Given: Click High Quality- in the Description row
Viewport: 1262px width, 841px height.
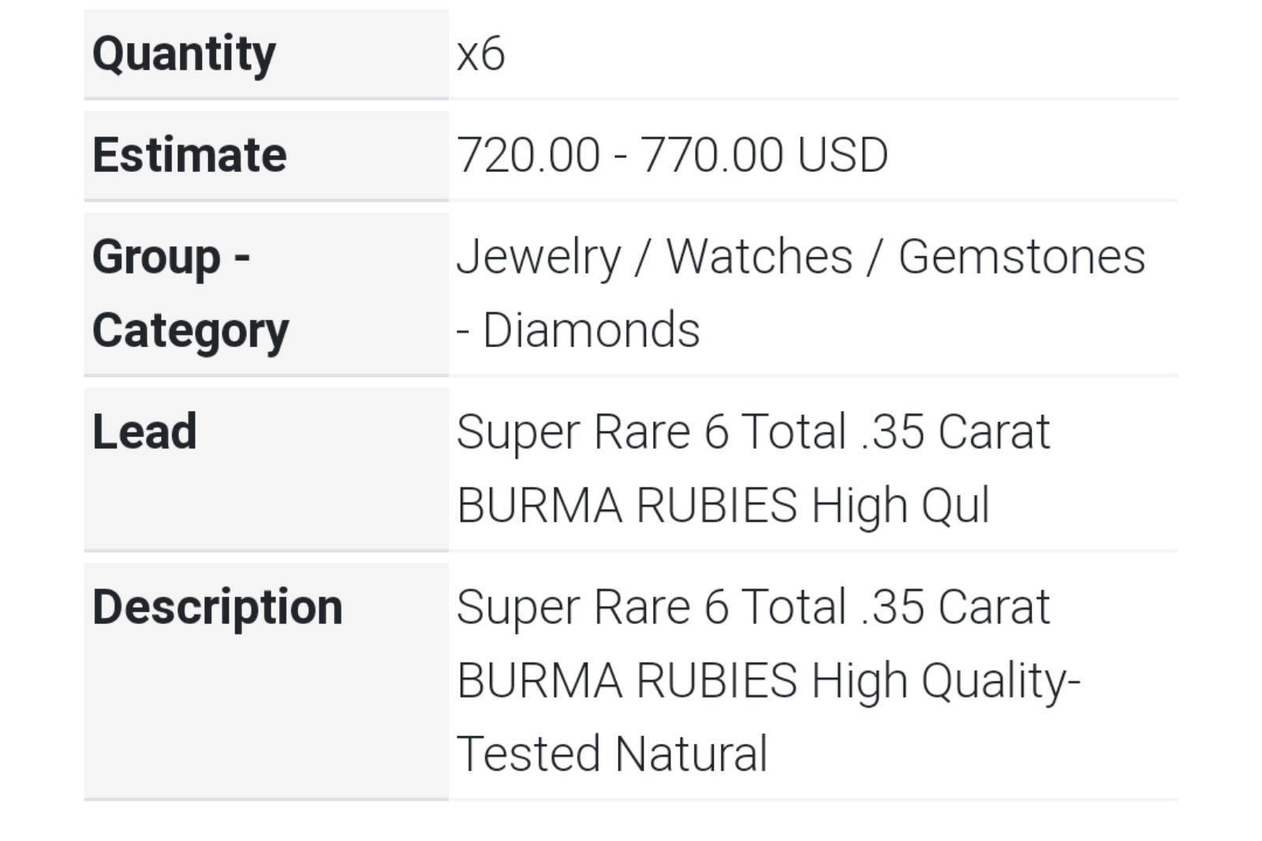Looking at the screenshot, I should [946, 680].
